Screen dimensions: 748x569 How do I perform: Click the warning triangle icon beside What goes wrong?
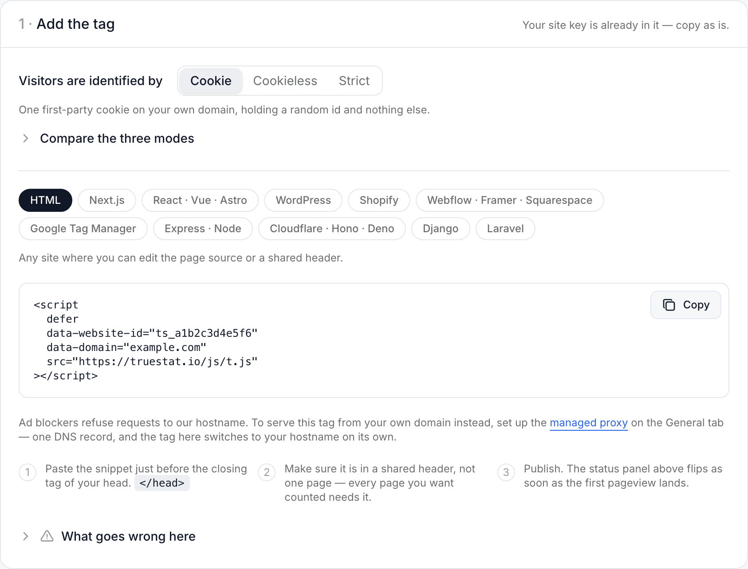pyautogui.click(x=47, y=536)
